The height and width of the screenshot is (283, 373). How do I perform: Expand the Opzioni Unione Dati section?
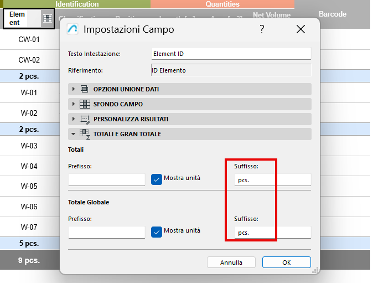click(73, 89)
